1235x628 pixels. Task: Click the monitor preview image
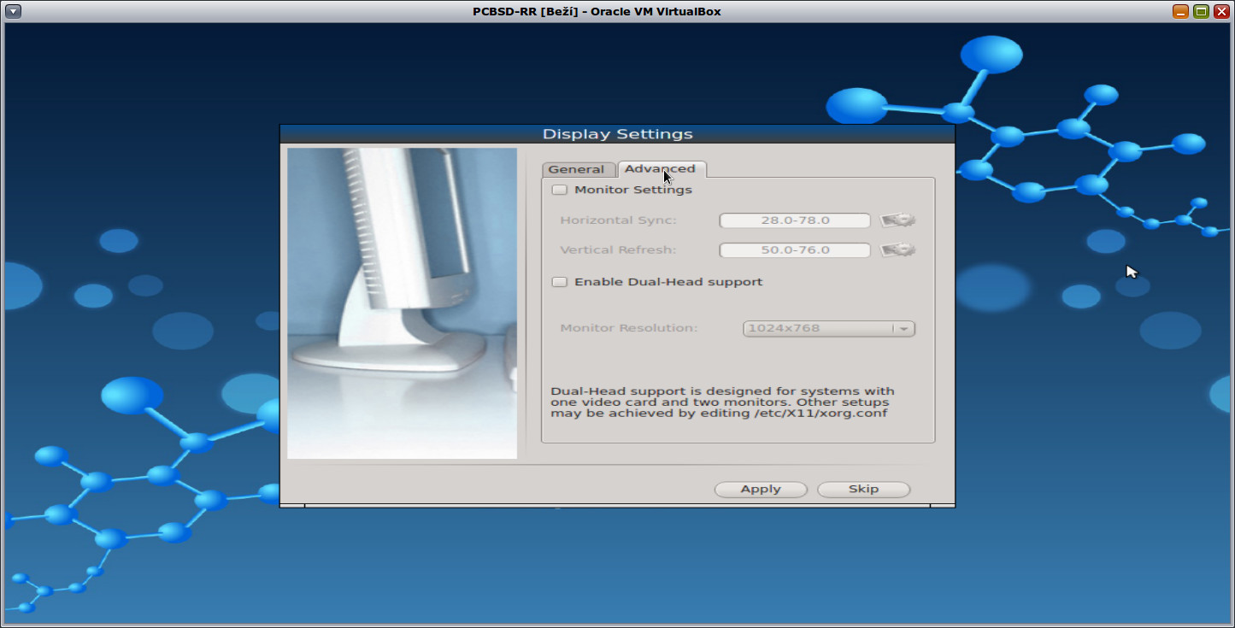tap(402, 303)
